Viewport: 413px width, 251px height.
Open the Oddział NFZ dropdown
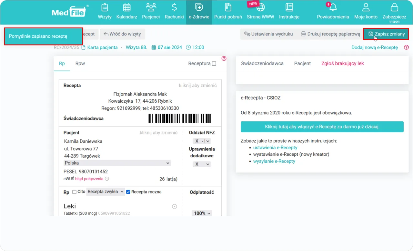pyautogui.click(x=202, y=141)
